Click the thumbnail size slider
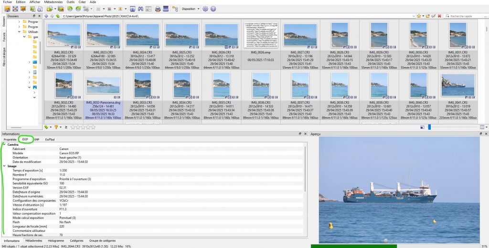This screenshot has width=489, height=248. click(429, 127)
